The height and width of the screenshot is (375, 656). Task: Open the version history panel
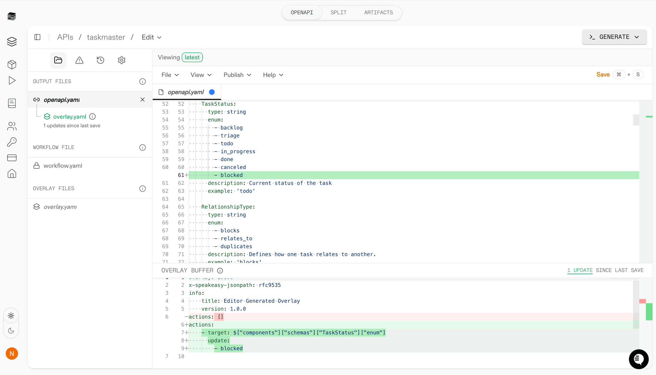(x=100, y=60)
